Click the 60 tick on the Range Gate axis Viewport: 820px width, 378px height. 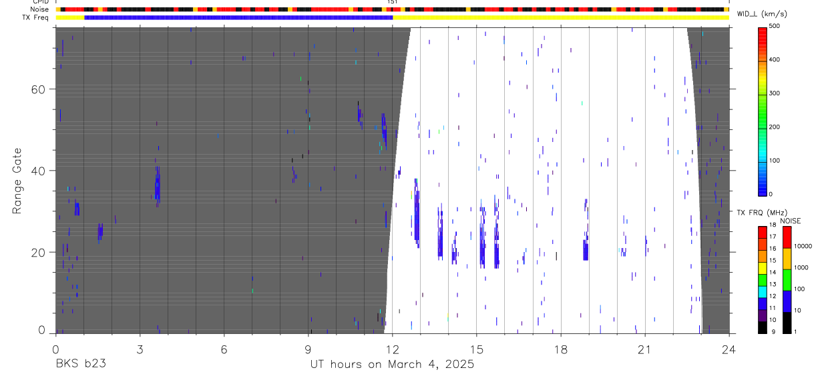pos(39,89)
